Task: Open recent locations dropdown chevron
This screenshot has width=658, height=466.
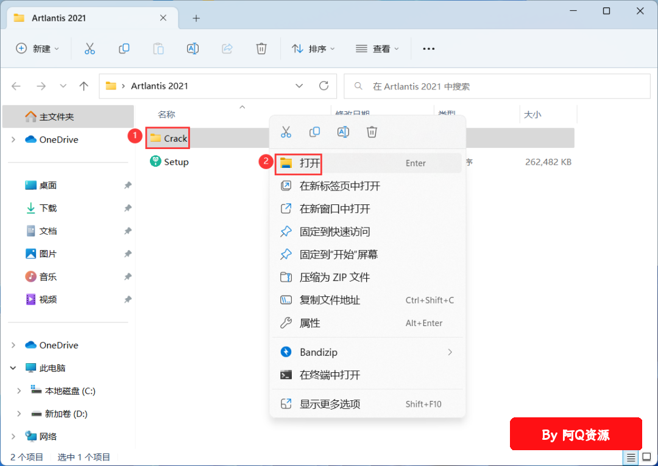Action: [63, 86]
